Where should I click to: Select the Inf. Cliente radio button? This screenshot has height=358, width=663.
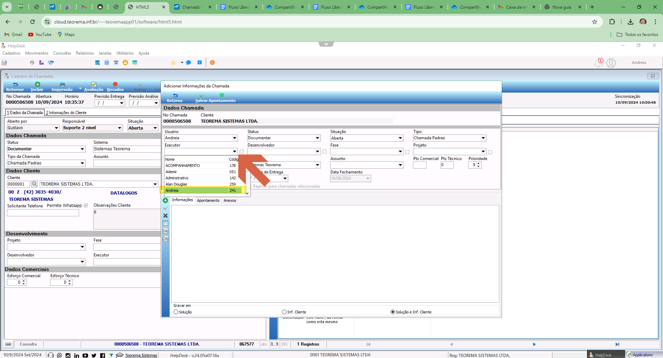point(285,312)
